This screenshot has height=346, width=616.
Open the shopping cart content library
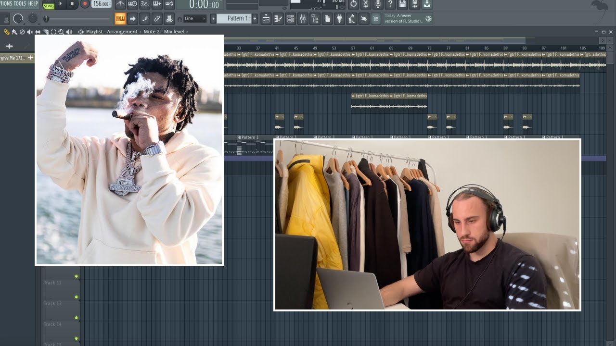point(376,19)
